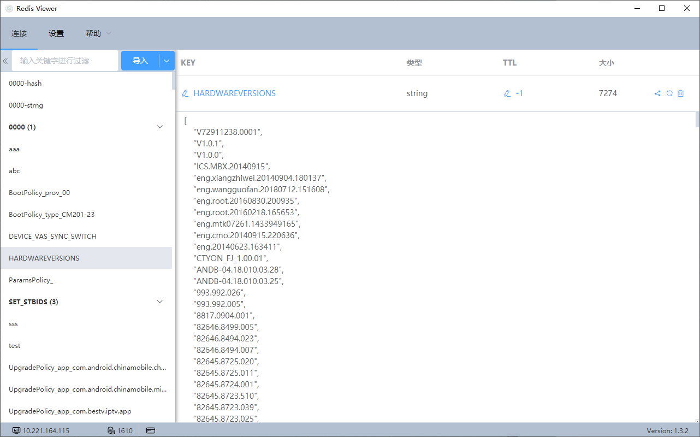Focus the keyword filter input field
700x437 pixels.
click(x=65, y=61)
